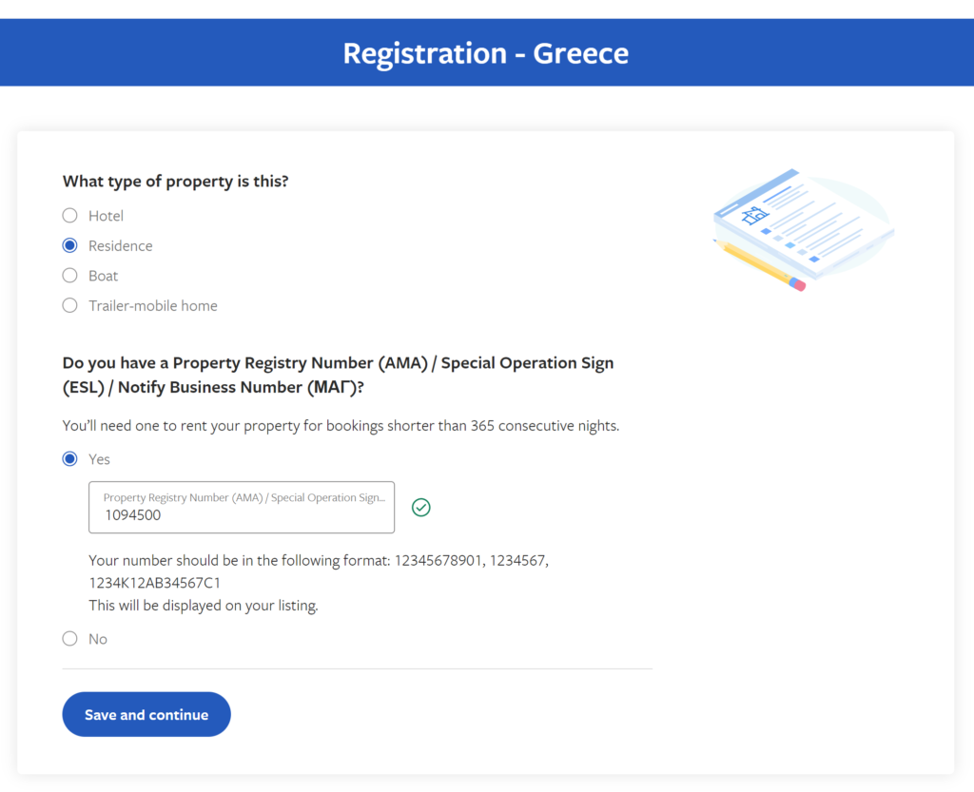
Task: Click the Property Registry Number input field
Action: click(242, 508)
